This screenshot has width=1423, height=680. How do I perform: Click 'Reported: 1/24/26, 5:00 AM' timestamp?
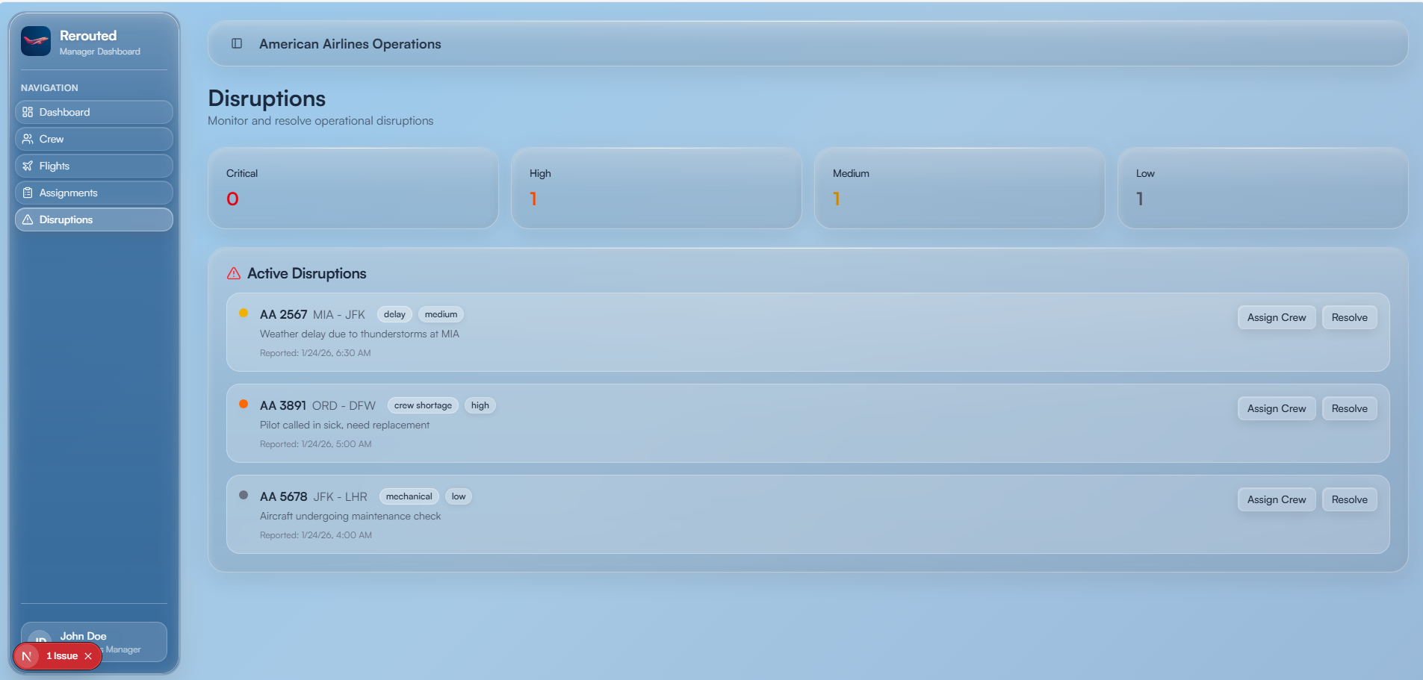click(x=315, y=444)
